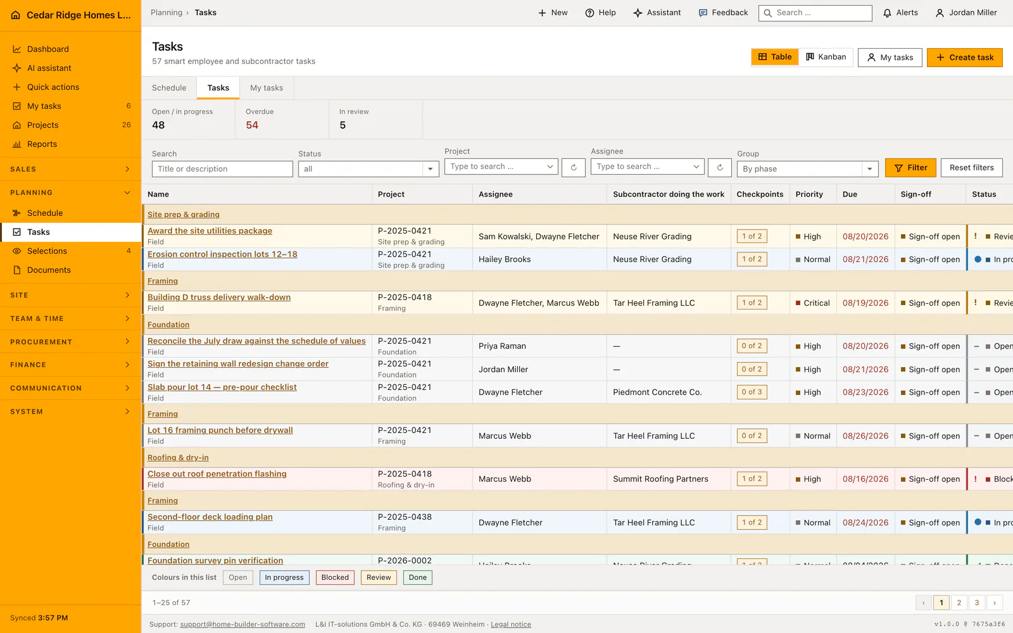Viewport: 1013px width, 633px height.
Task: Switch to the Kanban view
Action: click(826, 57)
